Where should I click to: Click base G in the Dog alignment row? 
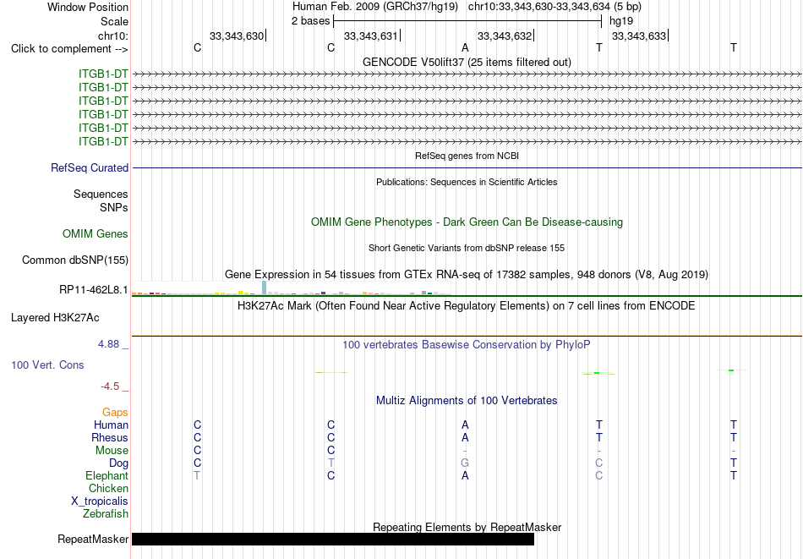tap(465, 463)
